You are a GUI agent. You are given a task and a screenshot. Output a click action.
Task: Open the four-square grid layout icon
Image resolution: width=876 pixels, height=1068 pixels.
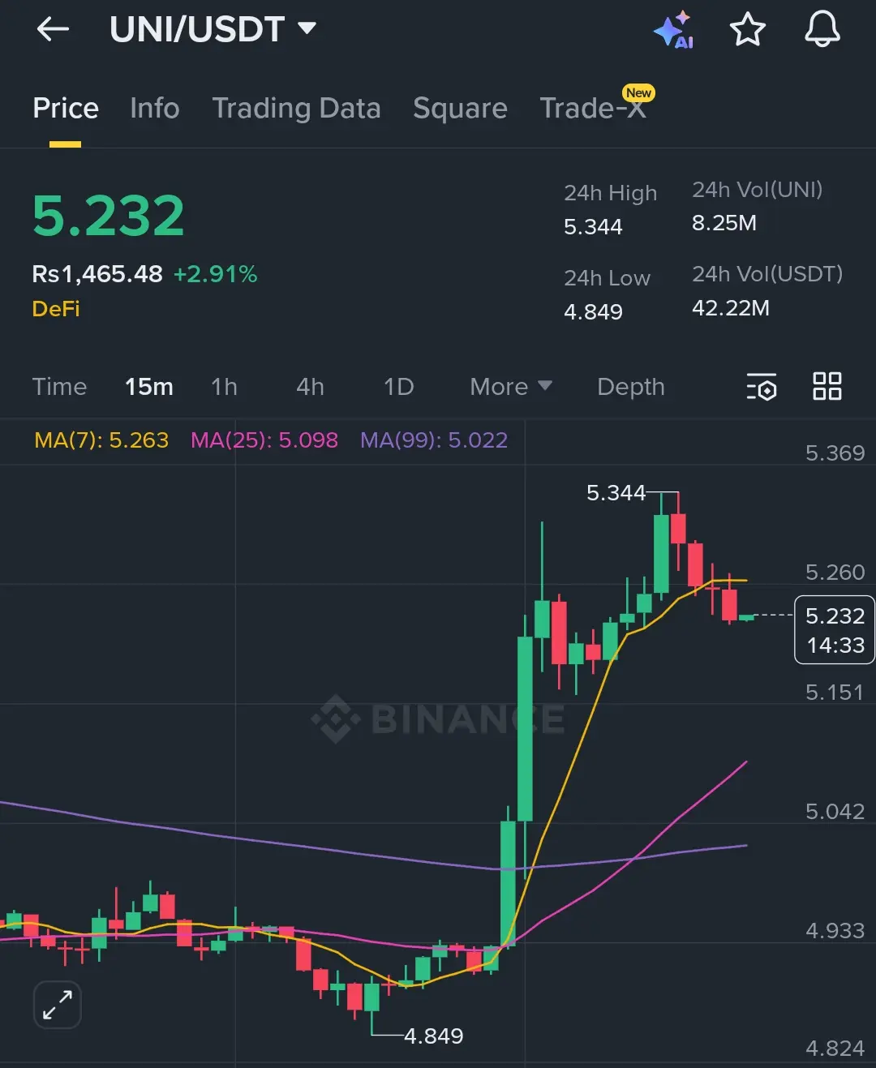(x=827, y=386)
